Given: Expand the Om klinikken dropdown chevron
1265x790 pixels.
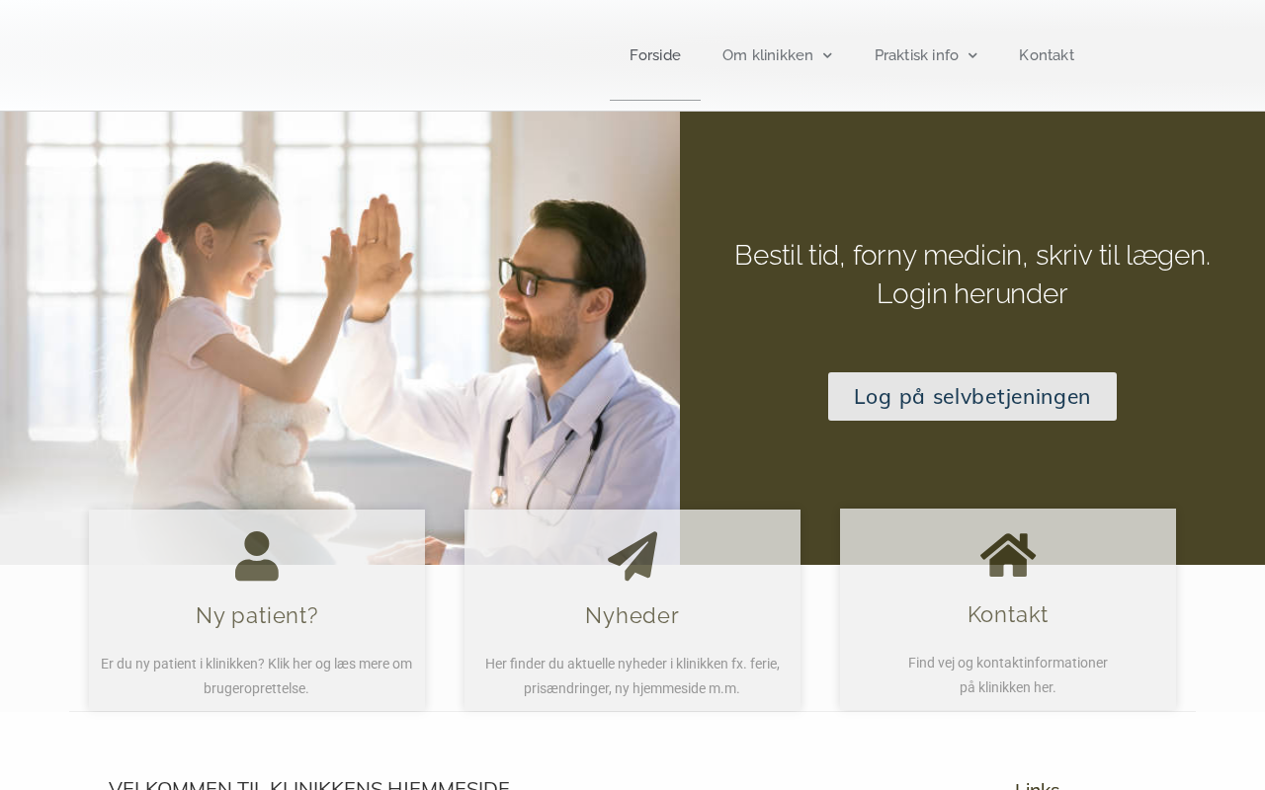Looking at the screenshot, I should [827, 55].
